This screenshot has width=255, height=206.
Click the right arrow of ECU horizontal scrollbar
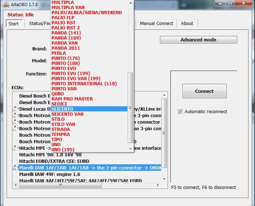[x=159, y=185]
